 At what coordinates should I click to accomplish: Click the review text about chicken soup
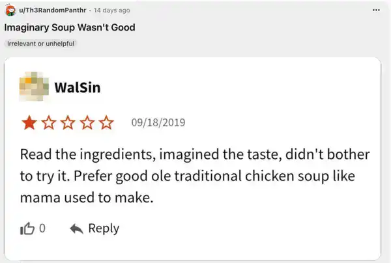tap(194, 176)
